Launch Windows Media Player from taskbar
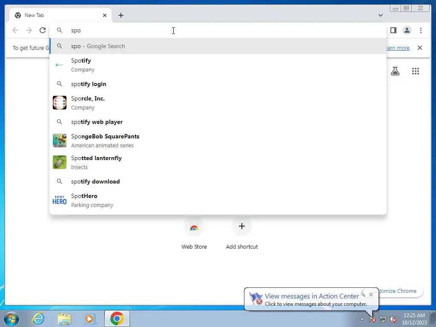The height and width of the screenshot is (327, 436). tap(90, 318)
